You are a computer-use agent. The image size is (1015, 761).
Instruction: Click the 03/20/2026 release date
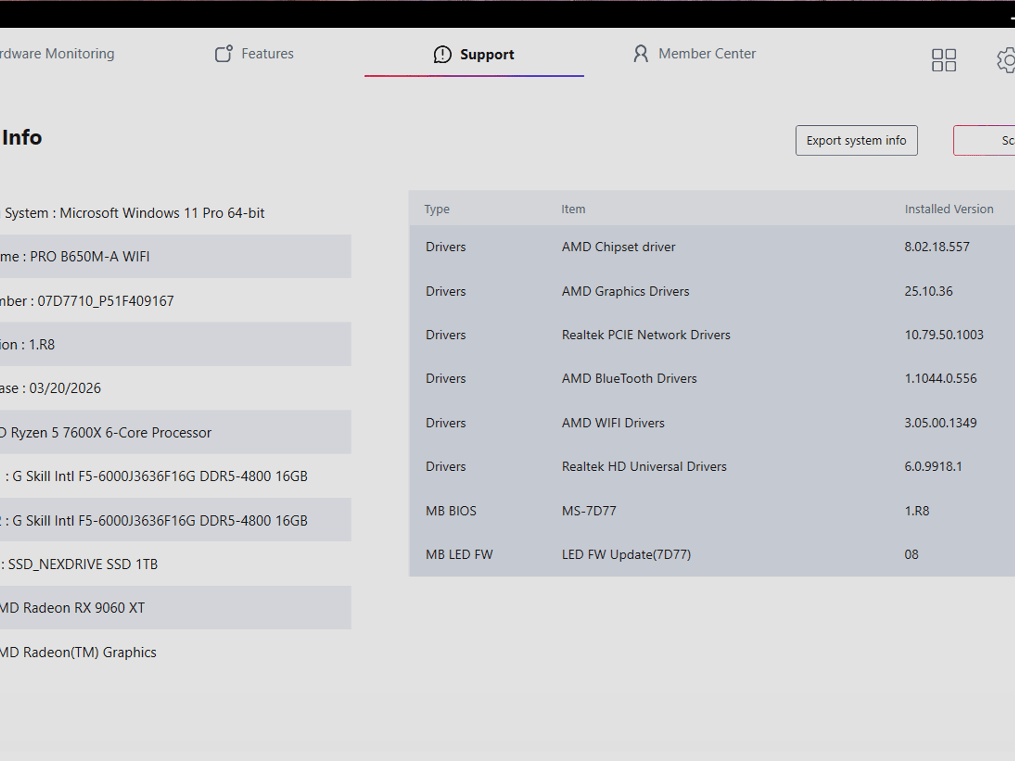(65, 388)
